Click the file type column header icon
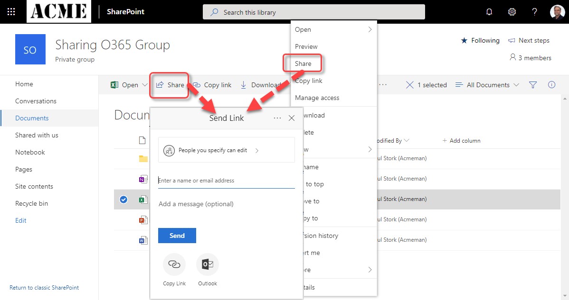The image size is (569, 300). [x=142, y=140]
